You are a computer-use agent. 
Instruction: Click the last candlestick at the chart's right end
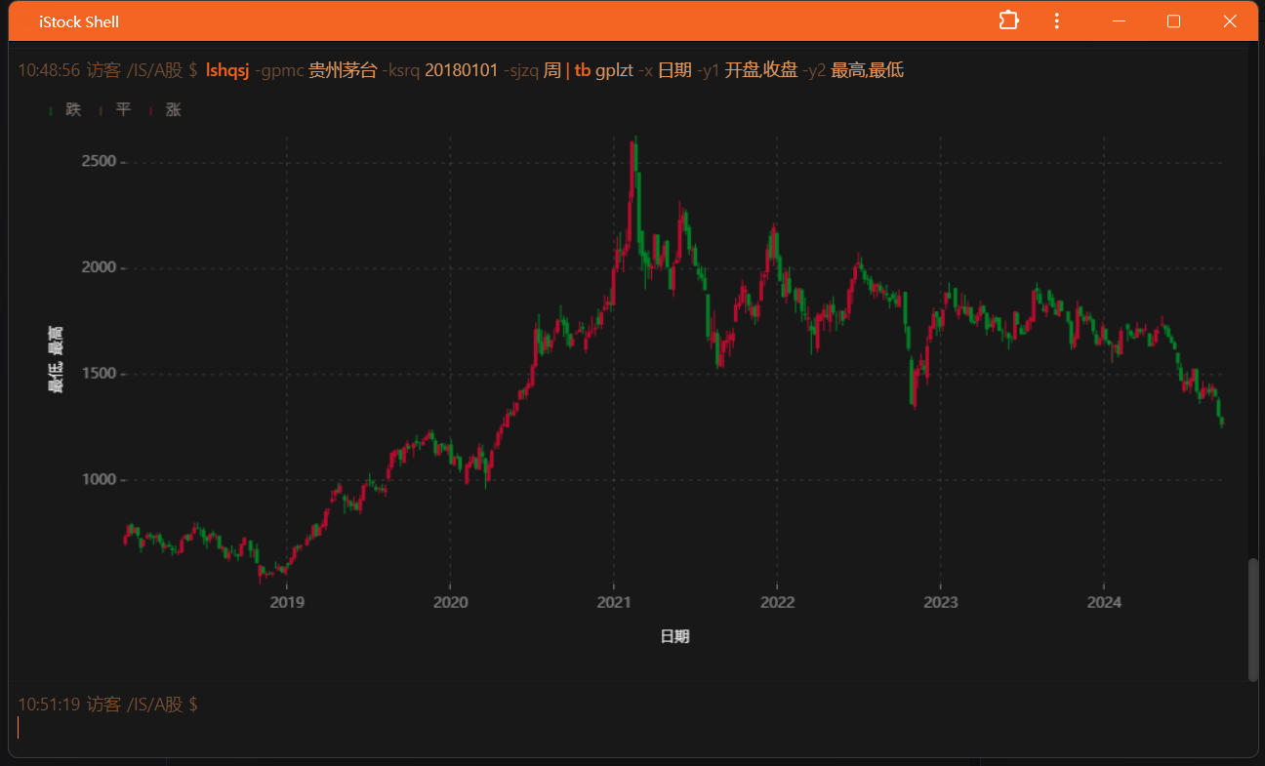click(x=1222, y=421)
